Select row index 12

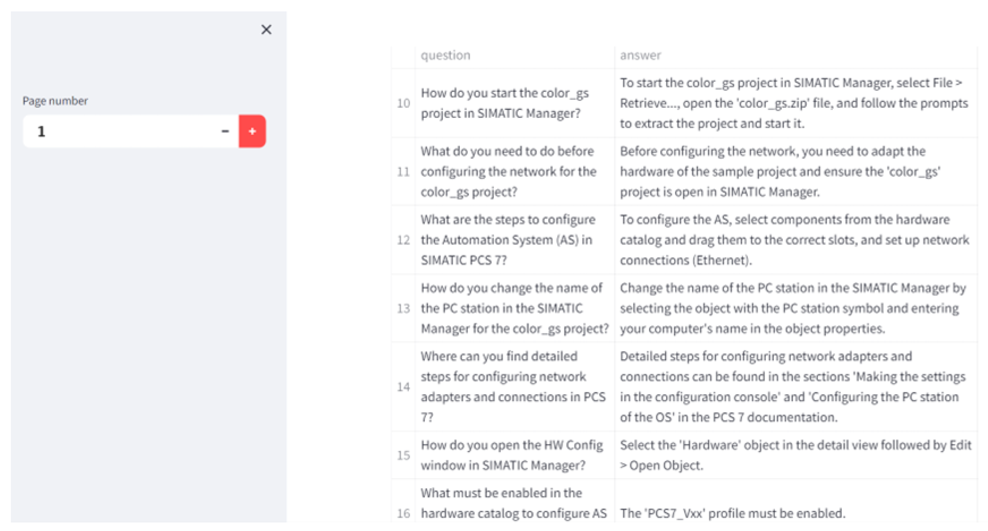point(403,240)
